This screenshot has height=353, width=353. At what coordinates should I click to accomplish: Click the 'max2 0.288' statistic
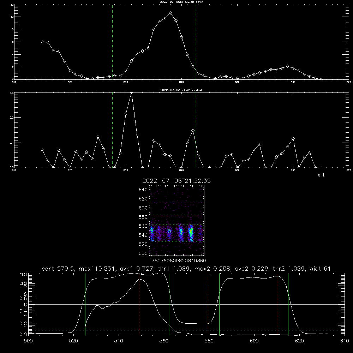[x=213, y=269]
